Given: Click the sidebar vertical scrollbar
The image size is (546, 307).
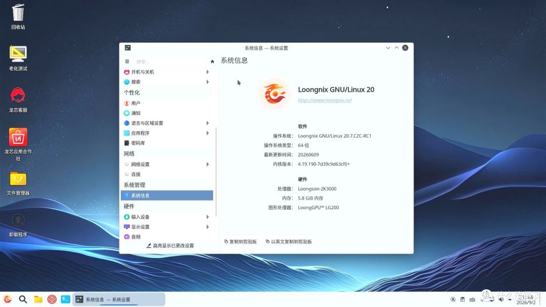Looking at the screenshot, I should 216,172.
